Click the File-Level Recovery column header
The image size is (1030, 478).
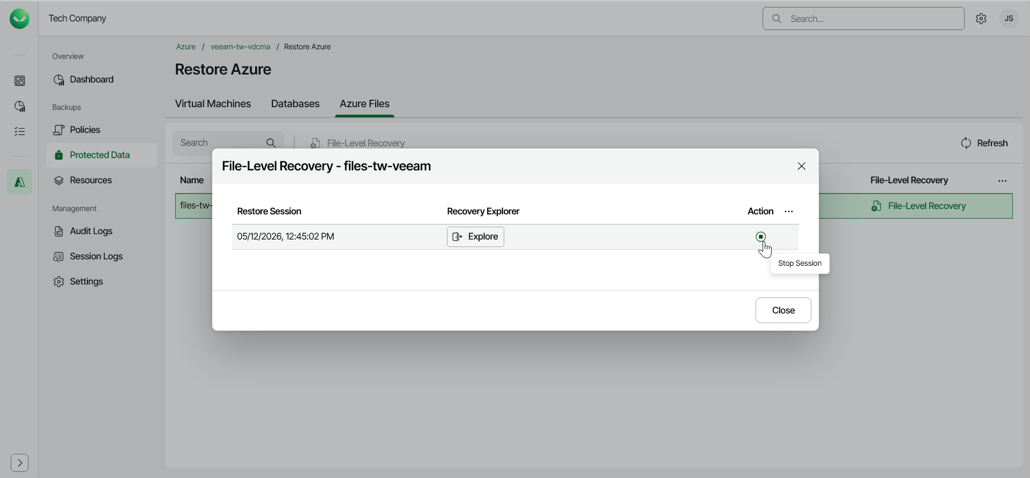click(x=909, y=180)
